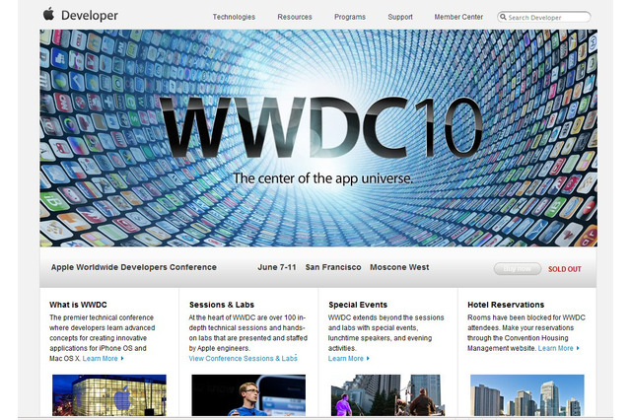The width and height of the screenshot is (631, 420).
Task: Click the What is WWDC heading
Action: 78,305
